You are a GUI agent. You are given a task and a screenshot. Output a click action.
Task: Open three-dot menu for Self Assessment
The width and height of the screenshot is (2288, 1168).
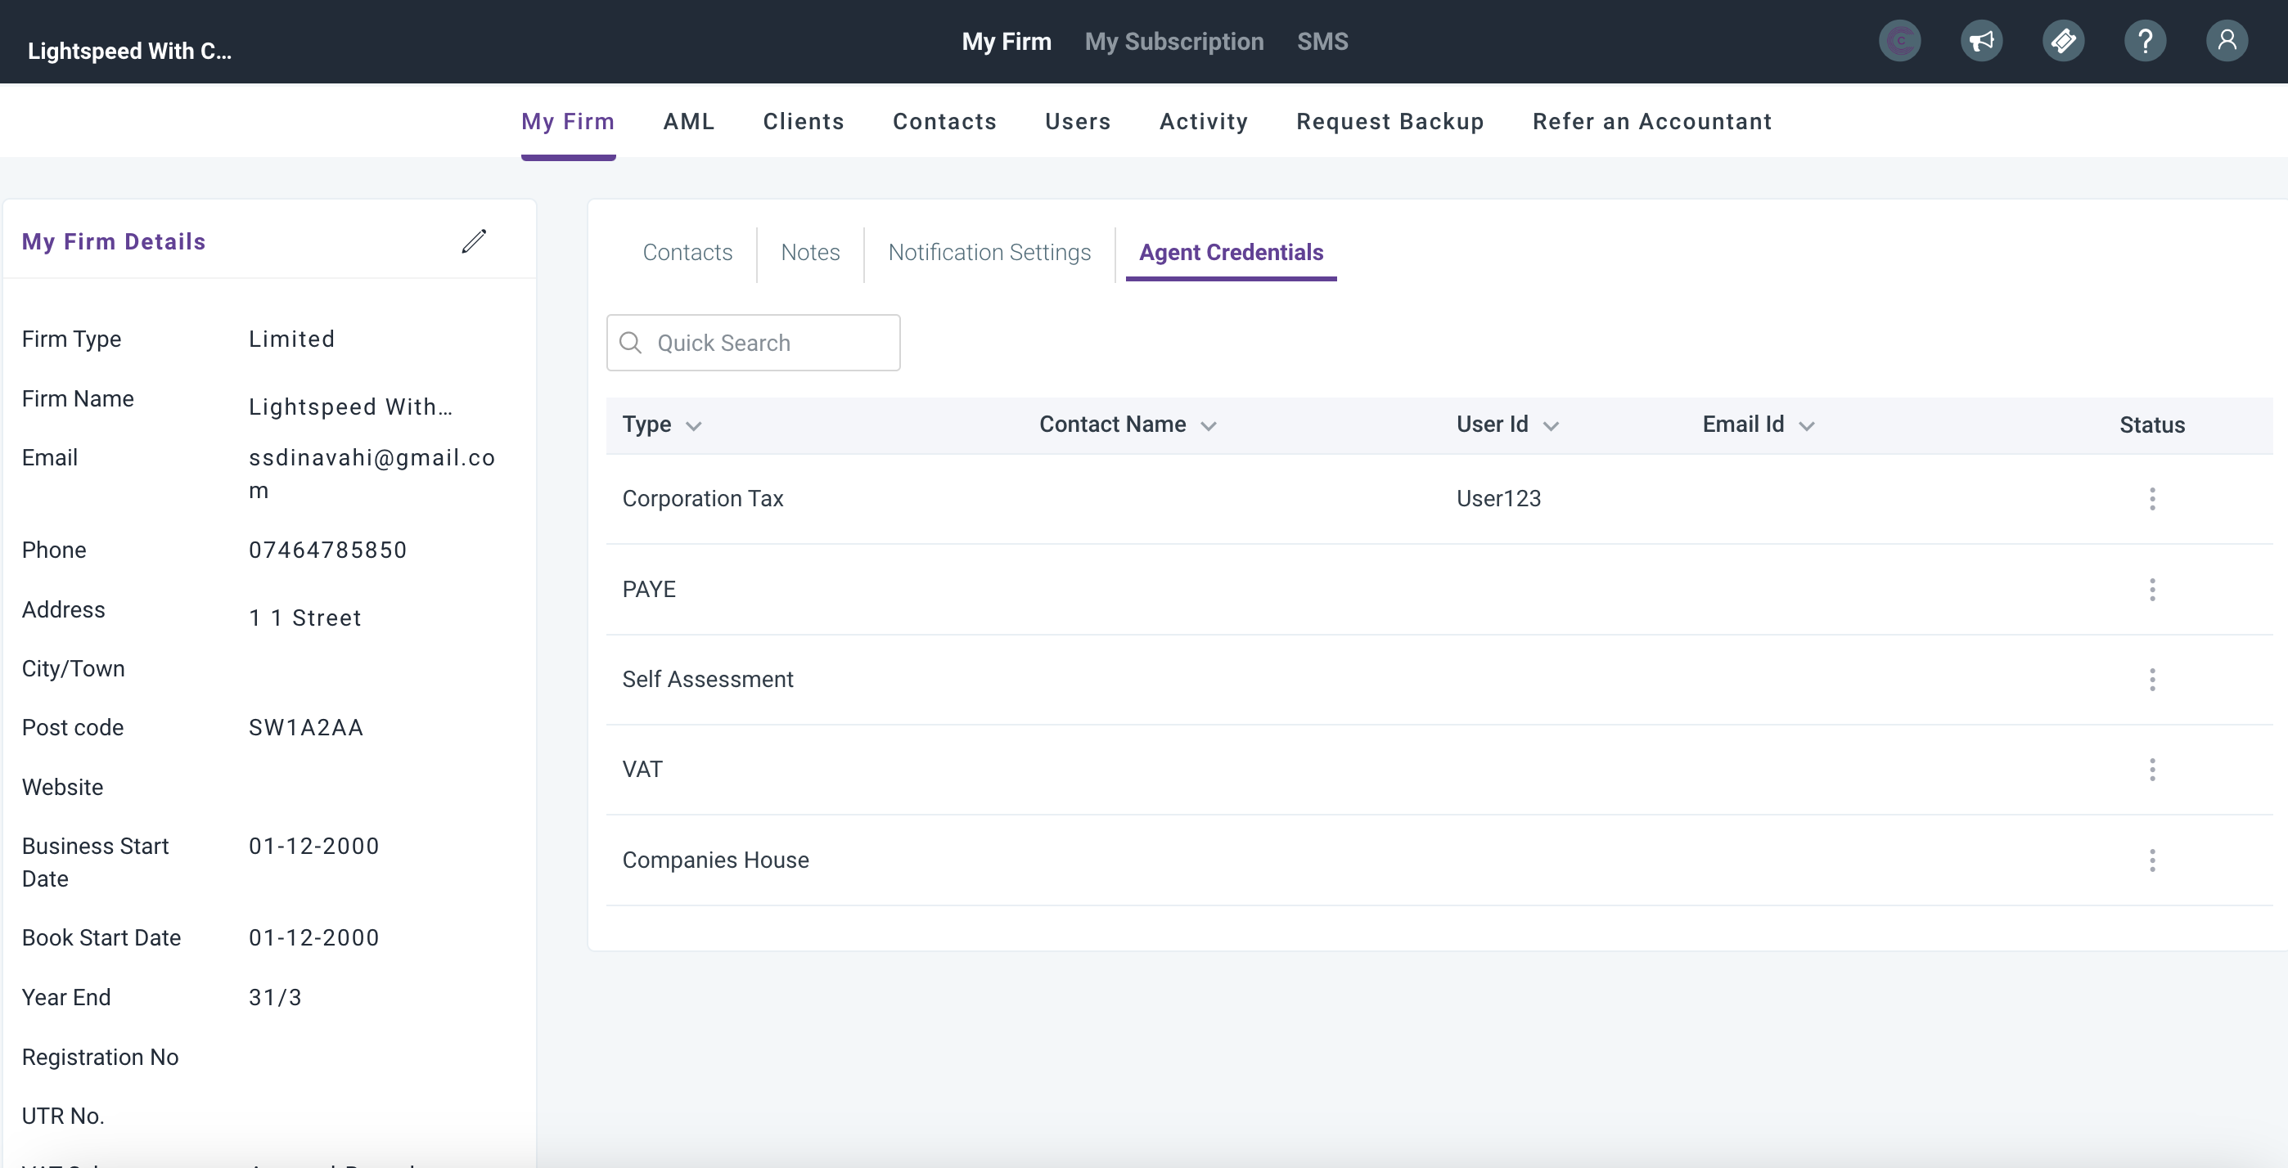pyautogui.click(x=2151, y=680)
